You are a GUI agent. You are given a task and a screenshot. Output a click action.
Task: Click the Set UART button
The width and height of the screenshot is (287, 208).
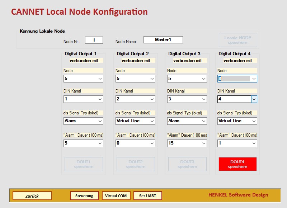click(x=147, y=195)
